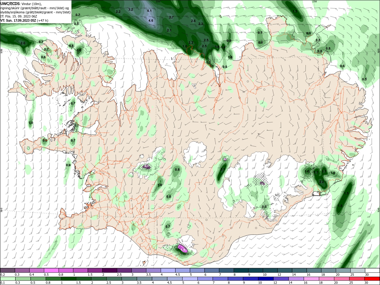
Task: Pick the bright magenta top legend swatch at 0.5
Action: [x=51, y=270]
